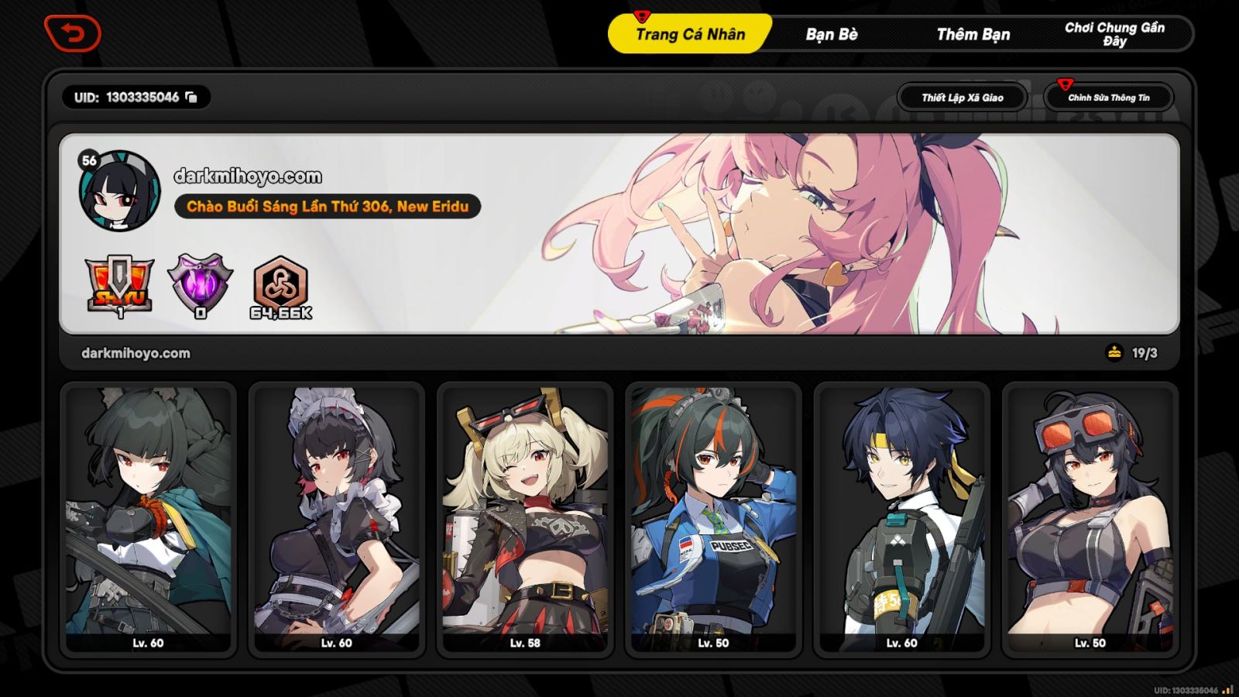Open Thiết Lập Xã Giao settings
1239x697 pixels.
963,98
